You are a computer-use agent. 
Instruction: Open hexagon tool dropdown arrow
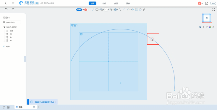(118, 9)
